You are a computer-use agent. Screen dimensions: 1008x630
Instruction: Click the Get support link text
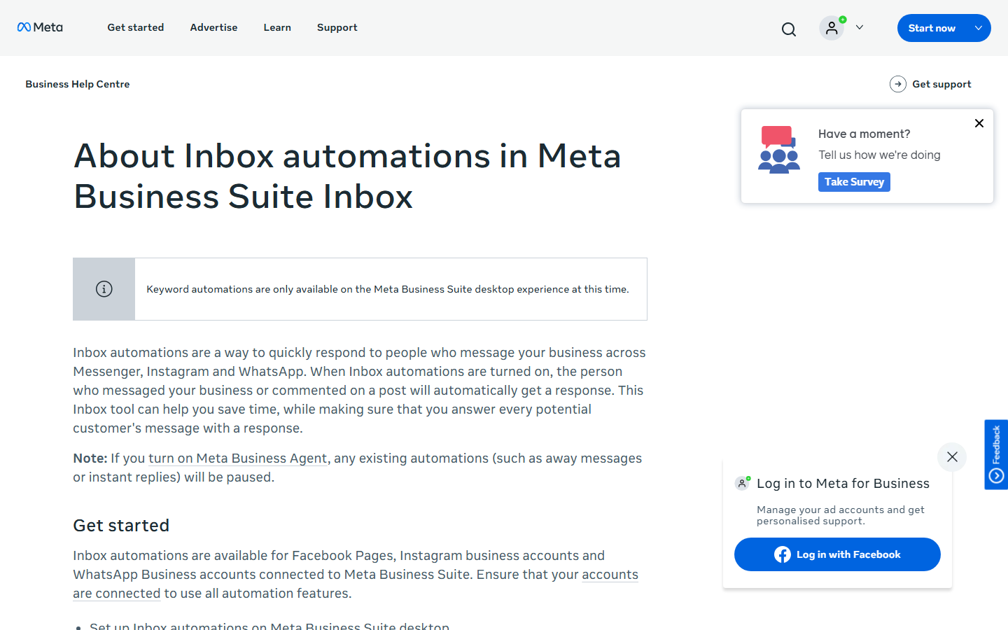[941, 84]
